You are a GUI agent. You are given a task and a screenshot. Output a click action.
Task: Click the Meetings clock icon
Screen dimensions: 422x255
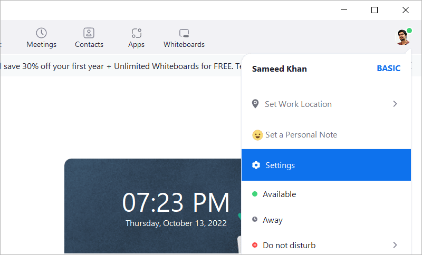tap(42, 33)
